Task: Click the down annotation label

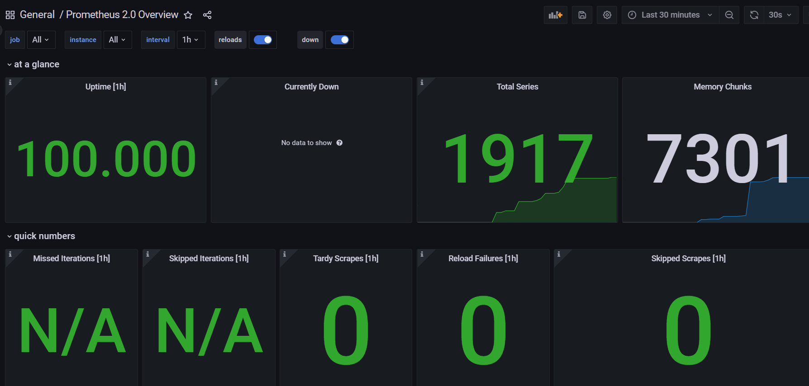Action: (x=310, y=40)
